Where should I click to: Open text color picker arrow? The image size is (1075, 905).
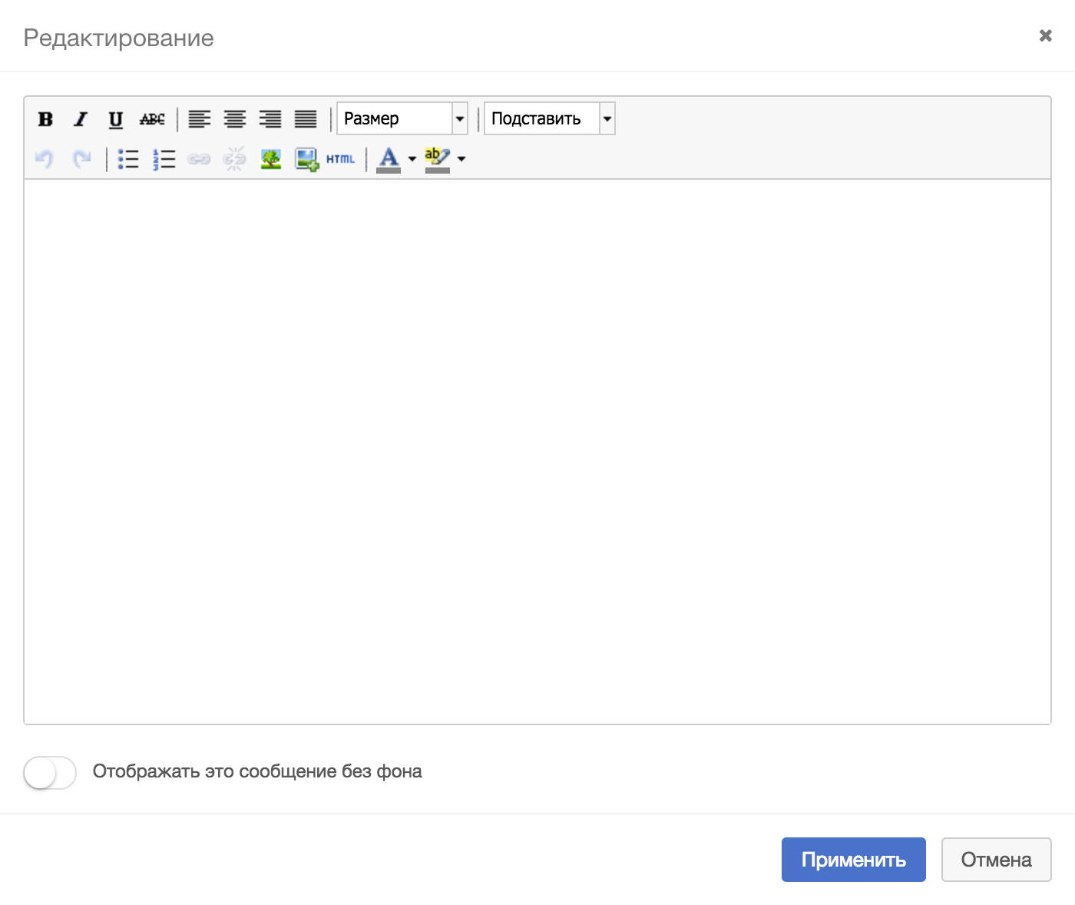tap(412, 159)
